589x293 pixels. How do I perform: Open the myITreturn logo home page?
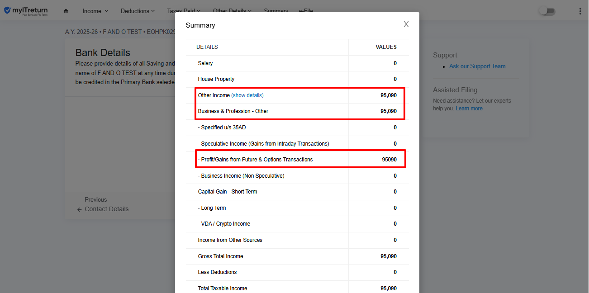tap(26, 11)
